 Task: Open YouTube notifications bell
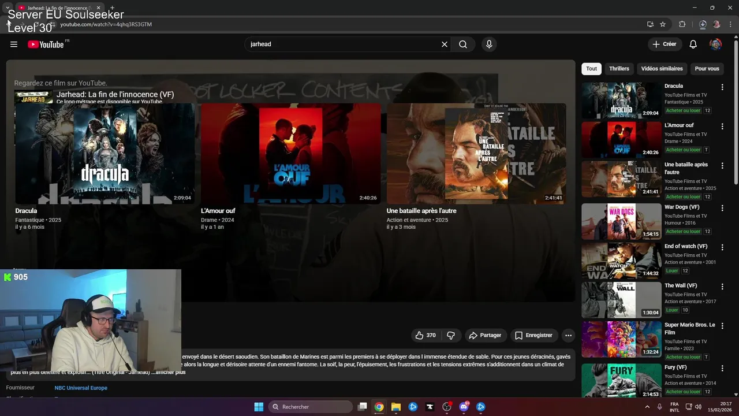click(693, 44)
